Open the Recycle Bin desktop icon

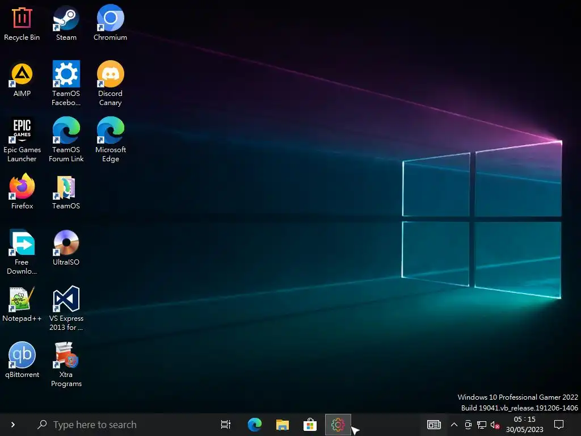pyautogui.click(x=22, y=23)
